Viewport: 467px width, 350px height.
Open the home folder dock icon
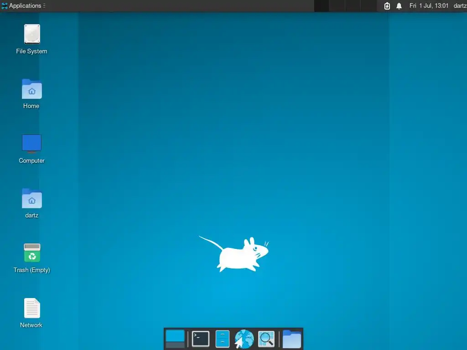tap(291, 339)
